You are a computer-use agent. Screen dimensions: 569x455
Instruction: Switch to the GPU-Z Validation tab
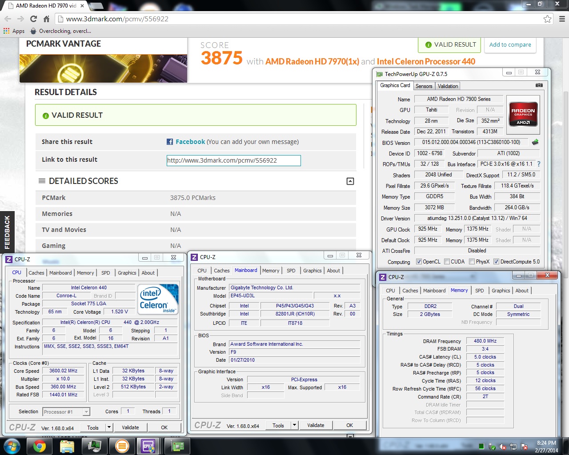pyautogui.click(x=448, y=86)
